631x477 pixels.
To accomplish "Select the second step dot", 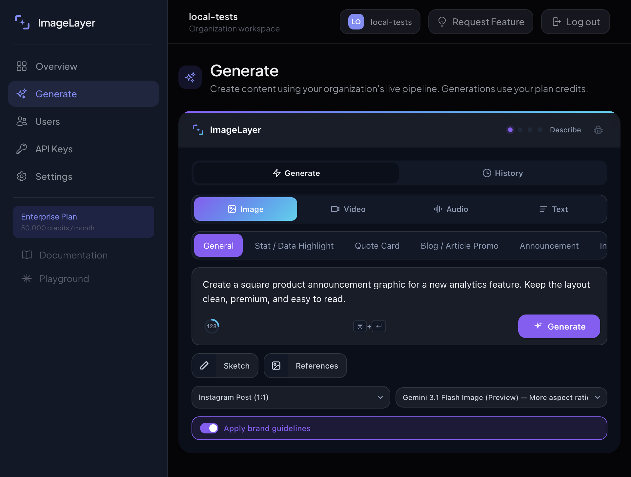I will click(520, 130).
